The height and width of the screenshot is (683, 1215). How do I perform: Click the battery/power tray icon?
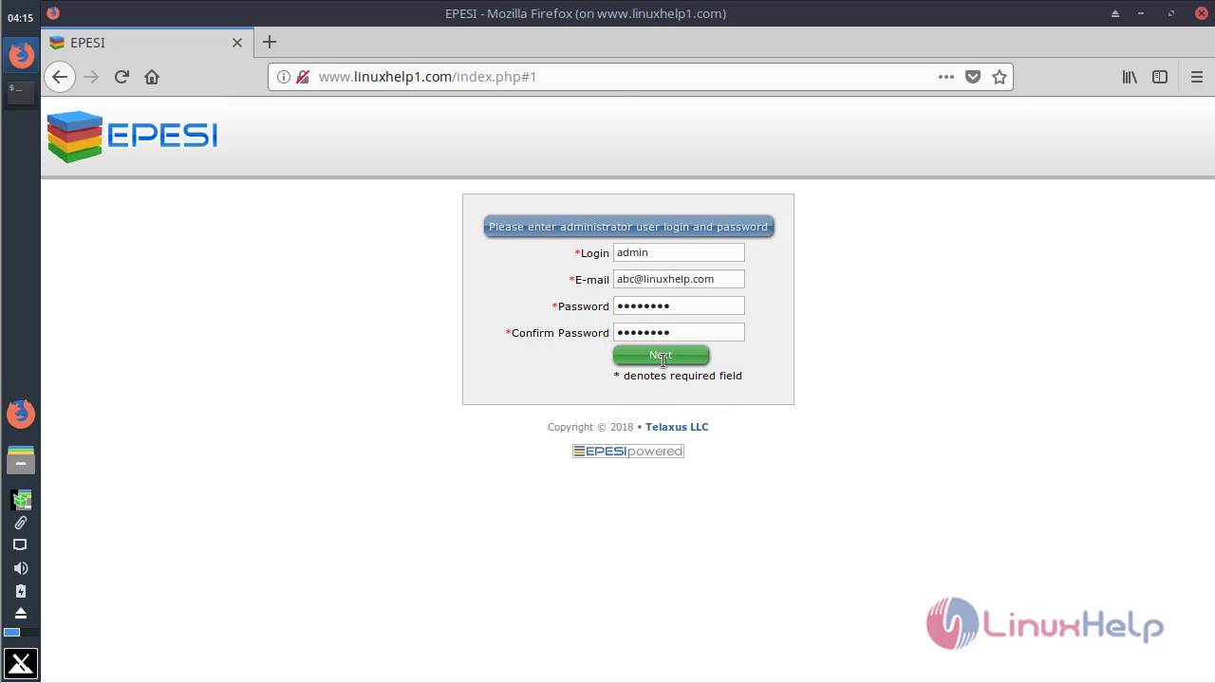tap(21, 591)
